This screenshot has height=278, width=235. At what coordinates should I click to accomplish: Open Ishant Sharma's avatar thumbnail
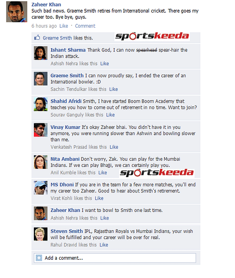41,53
